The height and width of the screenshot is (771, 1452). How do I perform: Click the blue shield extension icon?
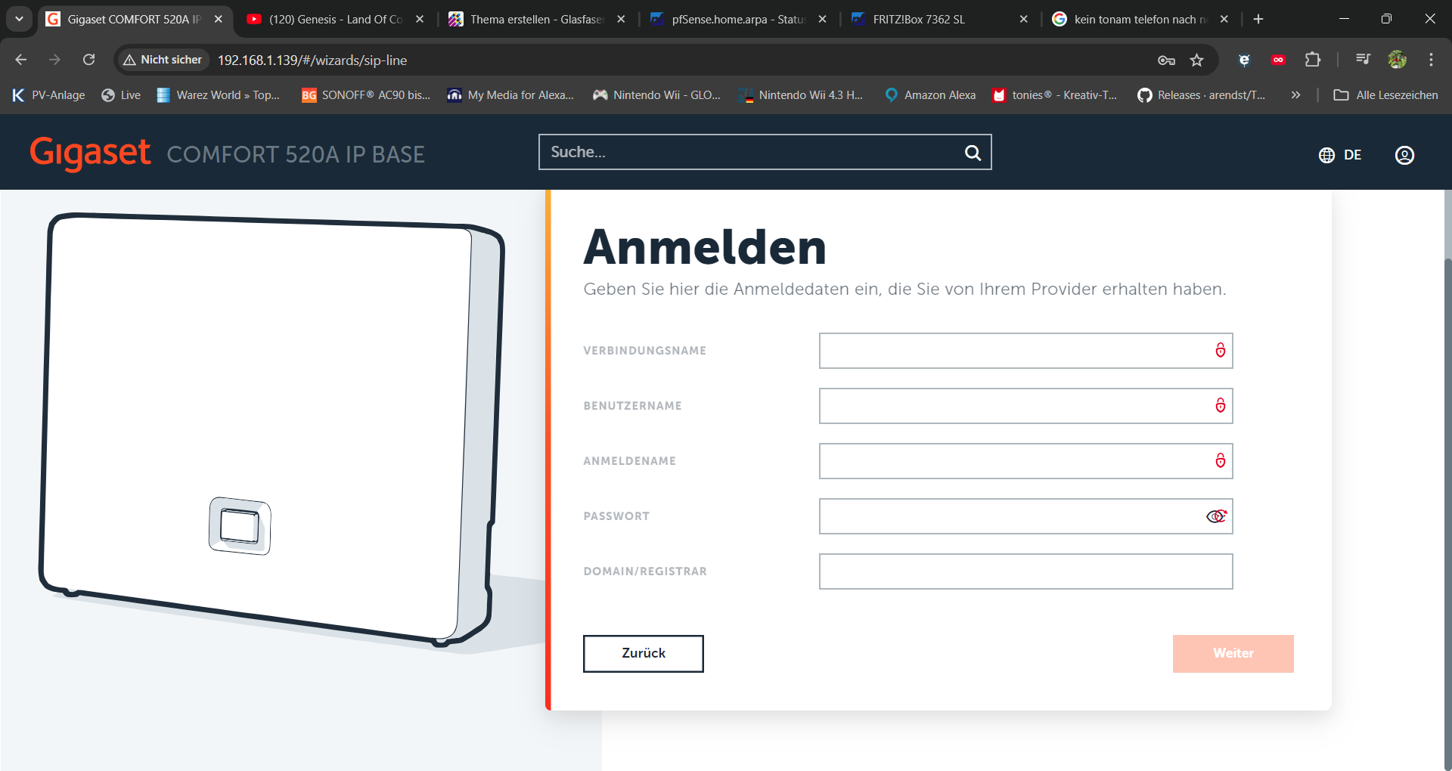(x=1244, y=60)
